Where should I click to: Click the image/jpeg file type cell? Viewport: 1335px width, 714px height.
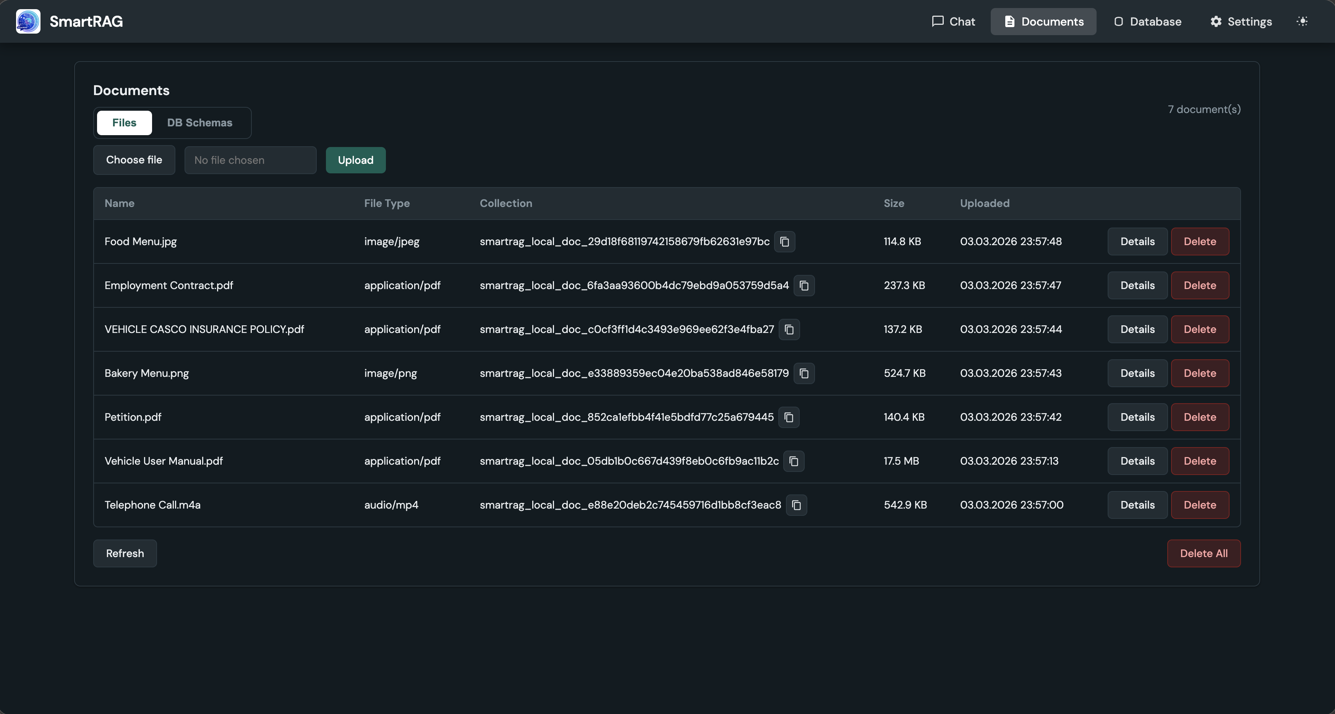[392, 242]
